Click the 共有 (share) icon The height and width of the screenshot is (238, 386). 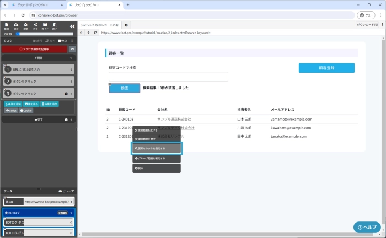[36, 26]
